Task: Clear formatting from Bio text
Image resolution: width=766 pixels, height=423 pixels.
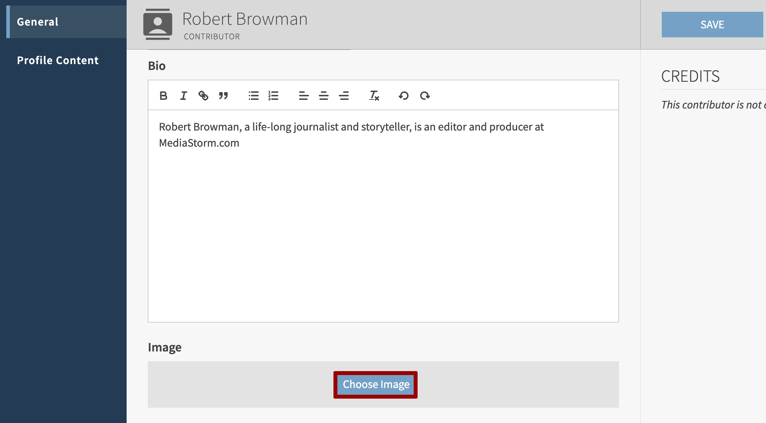Action: coord(374,96)
